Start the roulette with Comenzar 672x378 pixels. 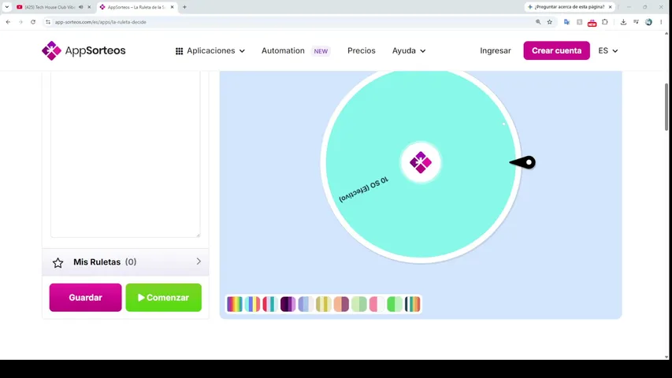pos(163,298)
